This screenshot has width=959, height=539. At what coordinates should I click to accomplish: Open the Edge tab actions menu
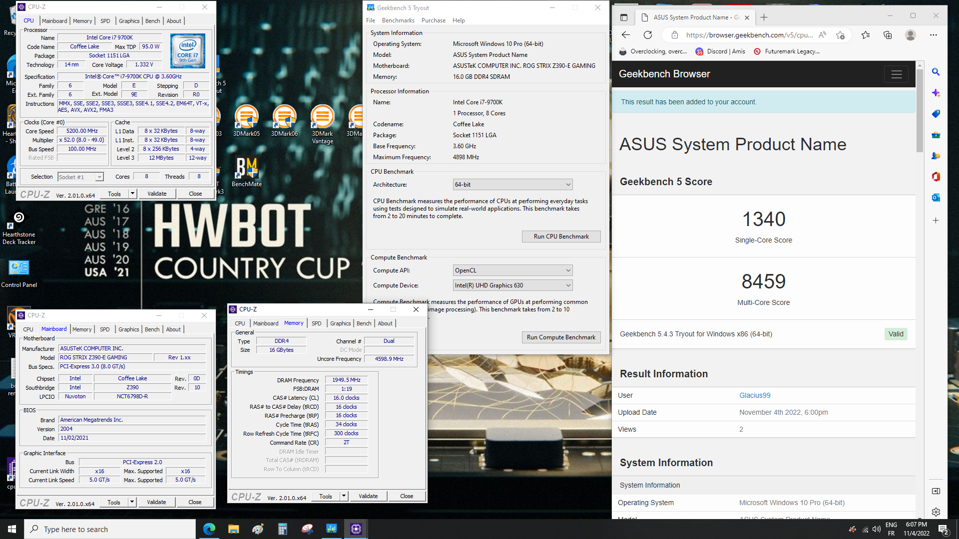(624, 17)
